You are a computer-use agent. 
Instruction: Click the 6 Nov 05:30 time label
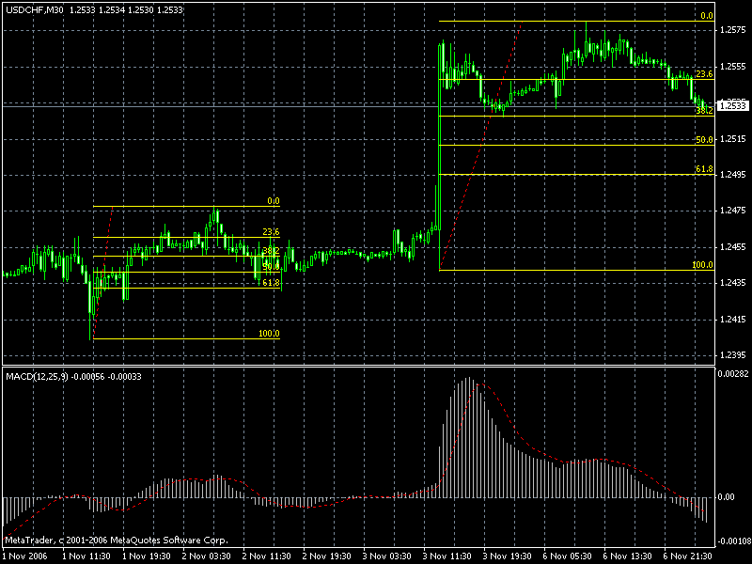(568, 556)
